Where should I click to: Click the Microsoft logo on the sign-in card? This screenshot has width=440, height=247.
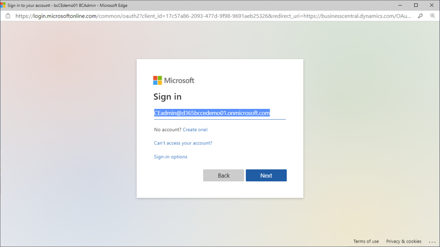[x=174, y=80]
